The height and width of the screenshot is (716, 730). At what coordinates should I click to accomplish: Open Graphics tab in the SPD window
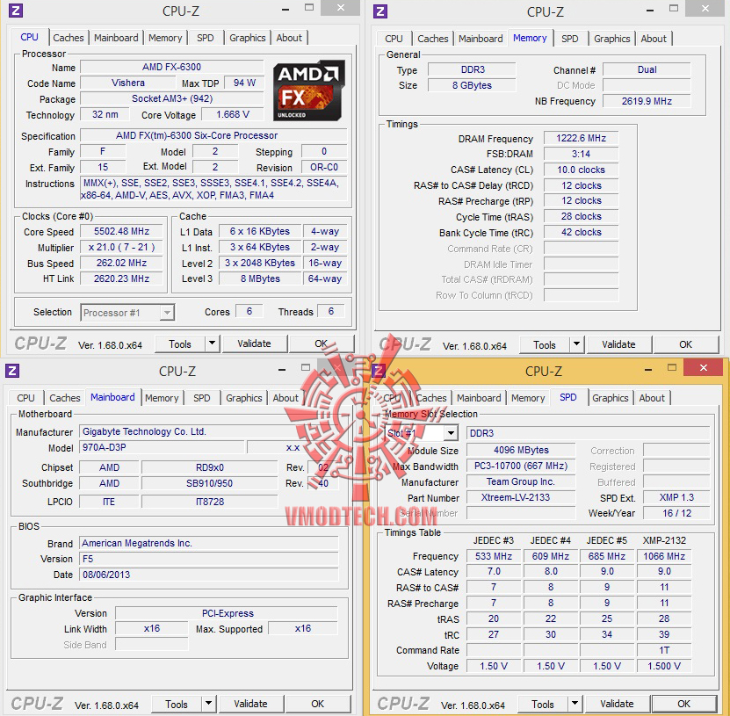[x=611, y=398]
